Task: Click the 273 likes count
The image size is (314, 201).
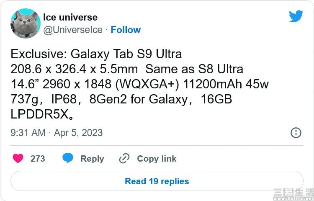Action: point(38,159)
